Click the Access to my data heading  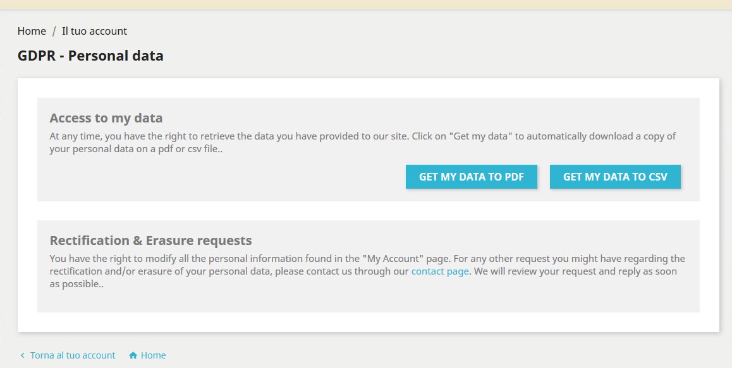point(106,118)
